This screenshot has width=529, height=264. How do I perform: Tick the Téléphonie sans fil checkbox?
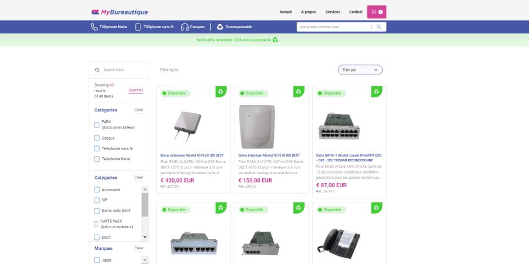pyautogui.click(x=97, y=148)
